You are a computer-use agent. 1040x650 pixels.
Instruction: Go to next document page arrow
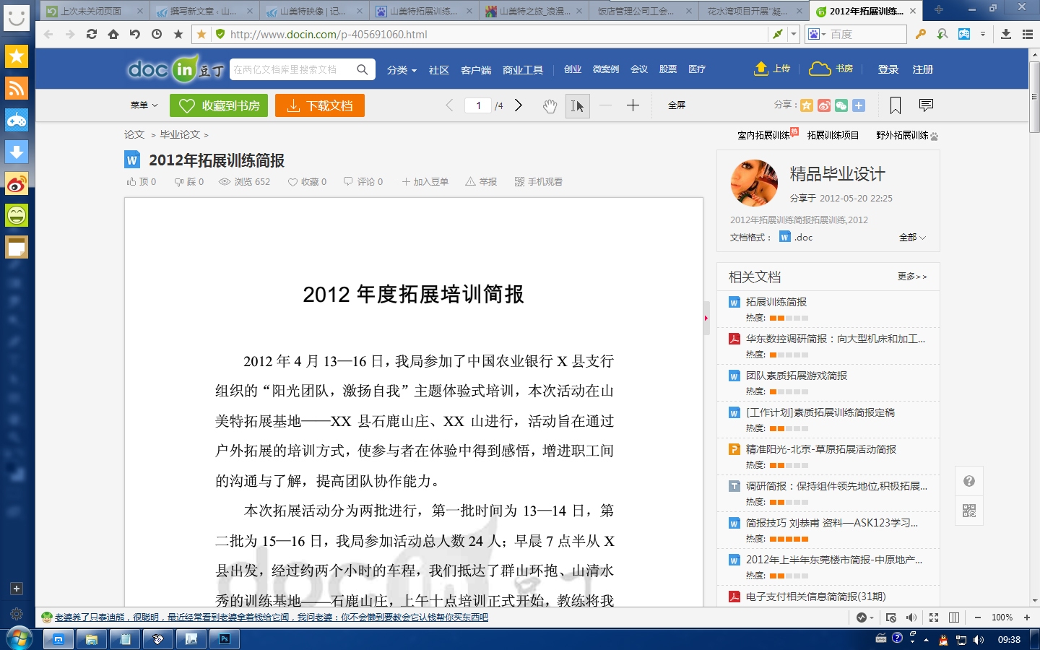coord(519,105)
